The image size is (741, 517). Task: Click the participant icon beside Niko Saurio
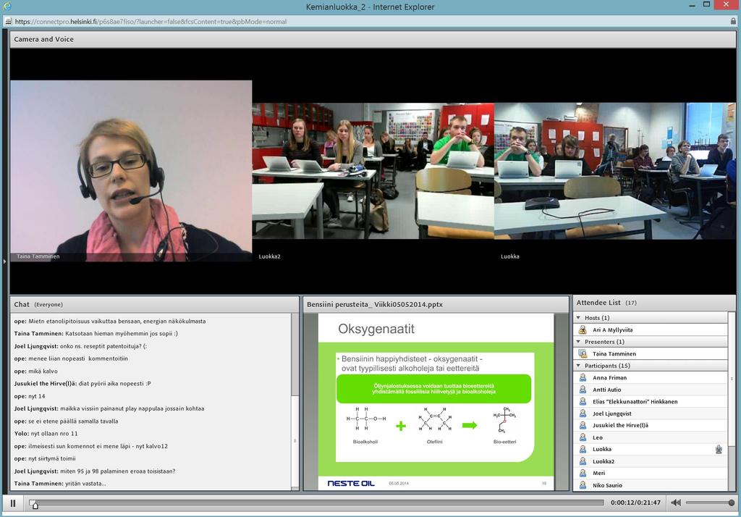click(x=583, y=485)
